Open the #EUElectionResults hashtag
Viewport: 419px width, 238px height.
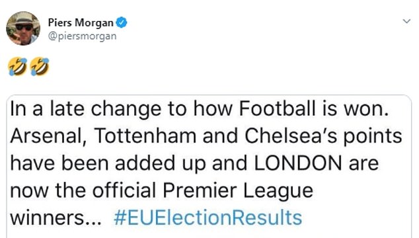(x=208, y=218)
